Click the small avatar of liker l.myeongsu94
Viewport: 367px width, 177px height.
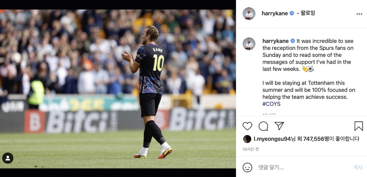pyautogui.click(x=247, y=139)
